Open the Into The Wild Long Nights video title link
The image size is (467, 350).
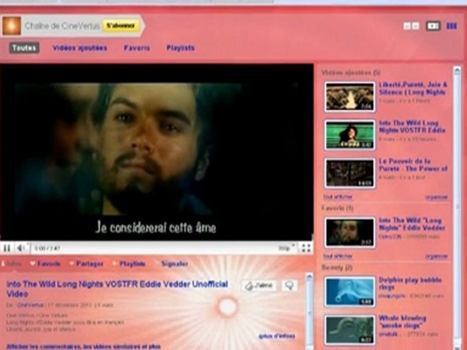(117, 289)
